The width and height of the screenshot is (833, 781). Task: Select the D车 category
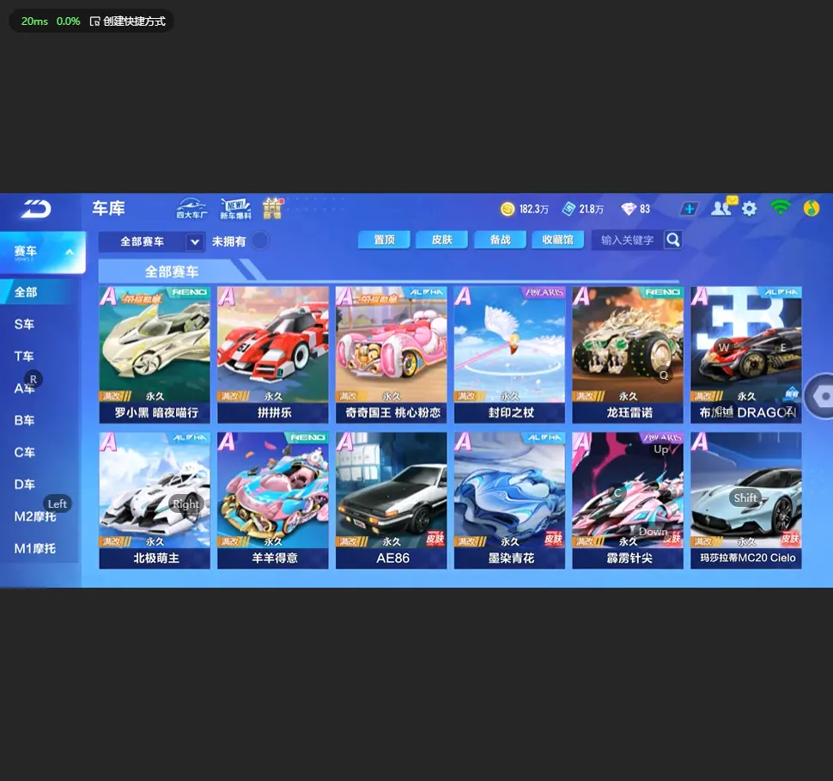click(24, 485)
